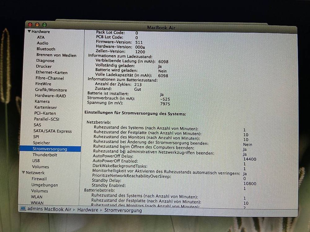Click 'Standby Delay' value 10800

pos(250,184)
